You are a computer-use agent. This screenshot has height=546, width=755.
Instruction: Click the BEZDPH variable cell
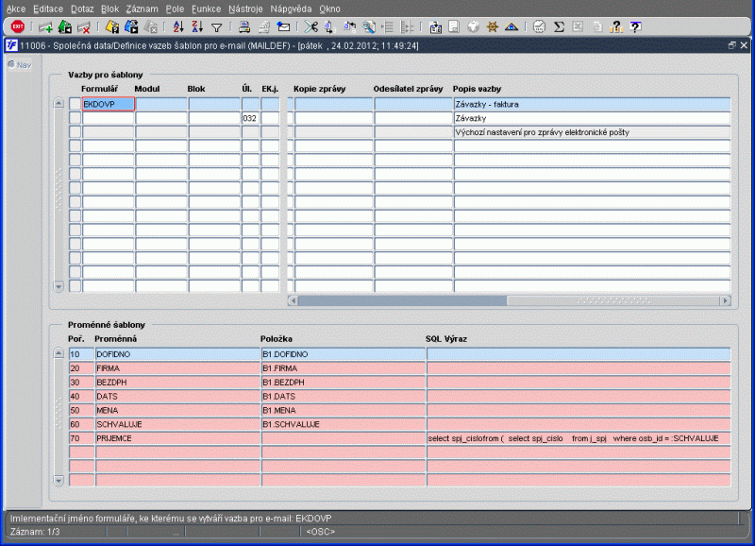tap(177, 383)
